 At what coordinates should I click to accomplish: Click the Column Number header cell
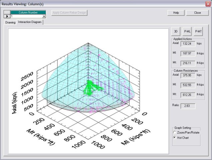pos(28,12)
